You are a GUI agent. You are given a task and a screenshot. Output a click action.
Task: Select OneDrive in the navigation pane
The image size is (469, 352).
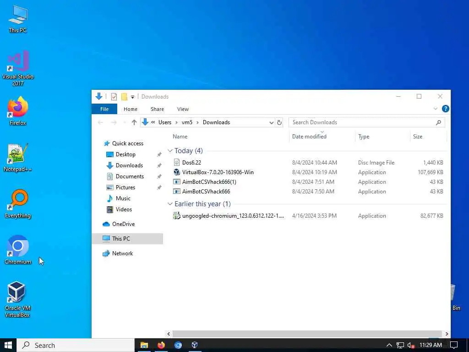(123, 224)
